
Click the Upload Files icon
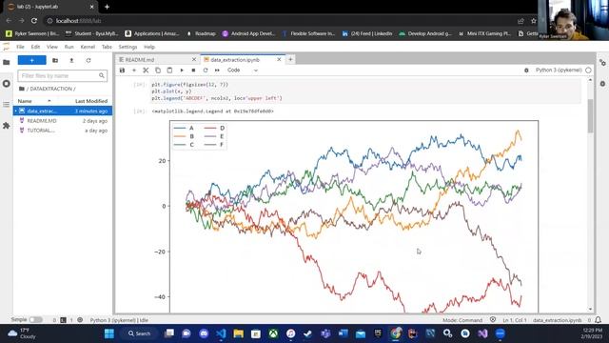tap(71, 60)
